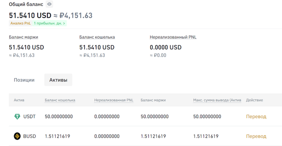Click Макс. сумма вывода column header
This screenshot has width=282, height=146.
click(x=217, y=100)
